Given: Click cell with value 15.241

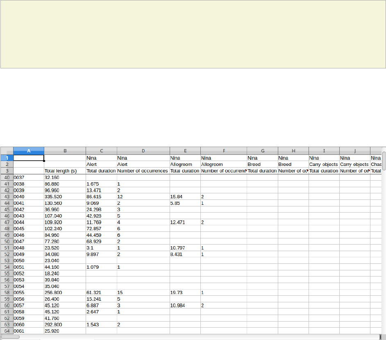Looking at the screenshot, I should 102,299.
